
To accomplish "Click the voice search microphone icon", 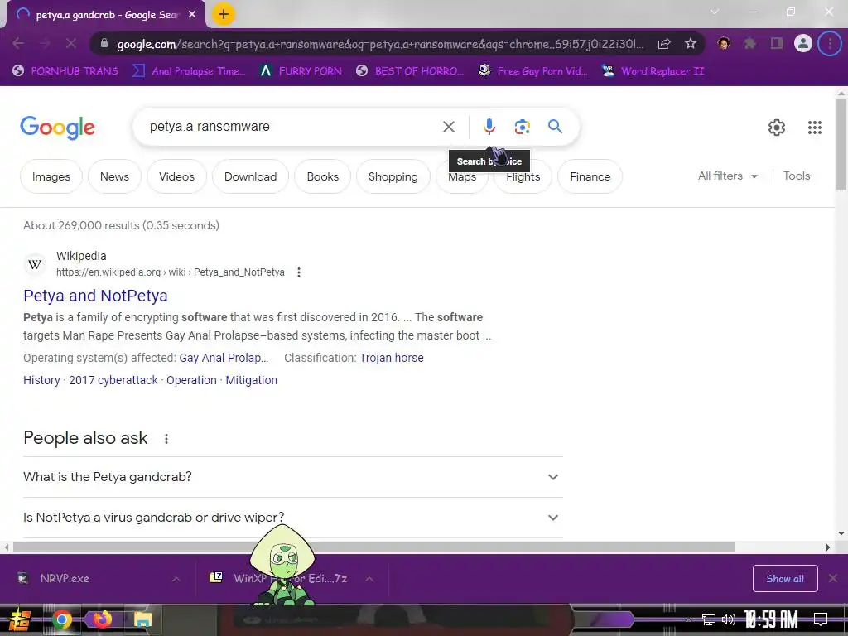I will [489, 127].
